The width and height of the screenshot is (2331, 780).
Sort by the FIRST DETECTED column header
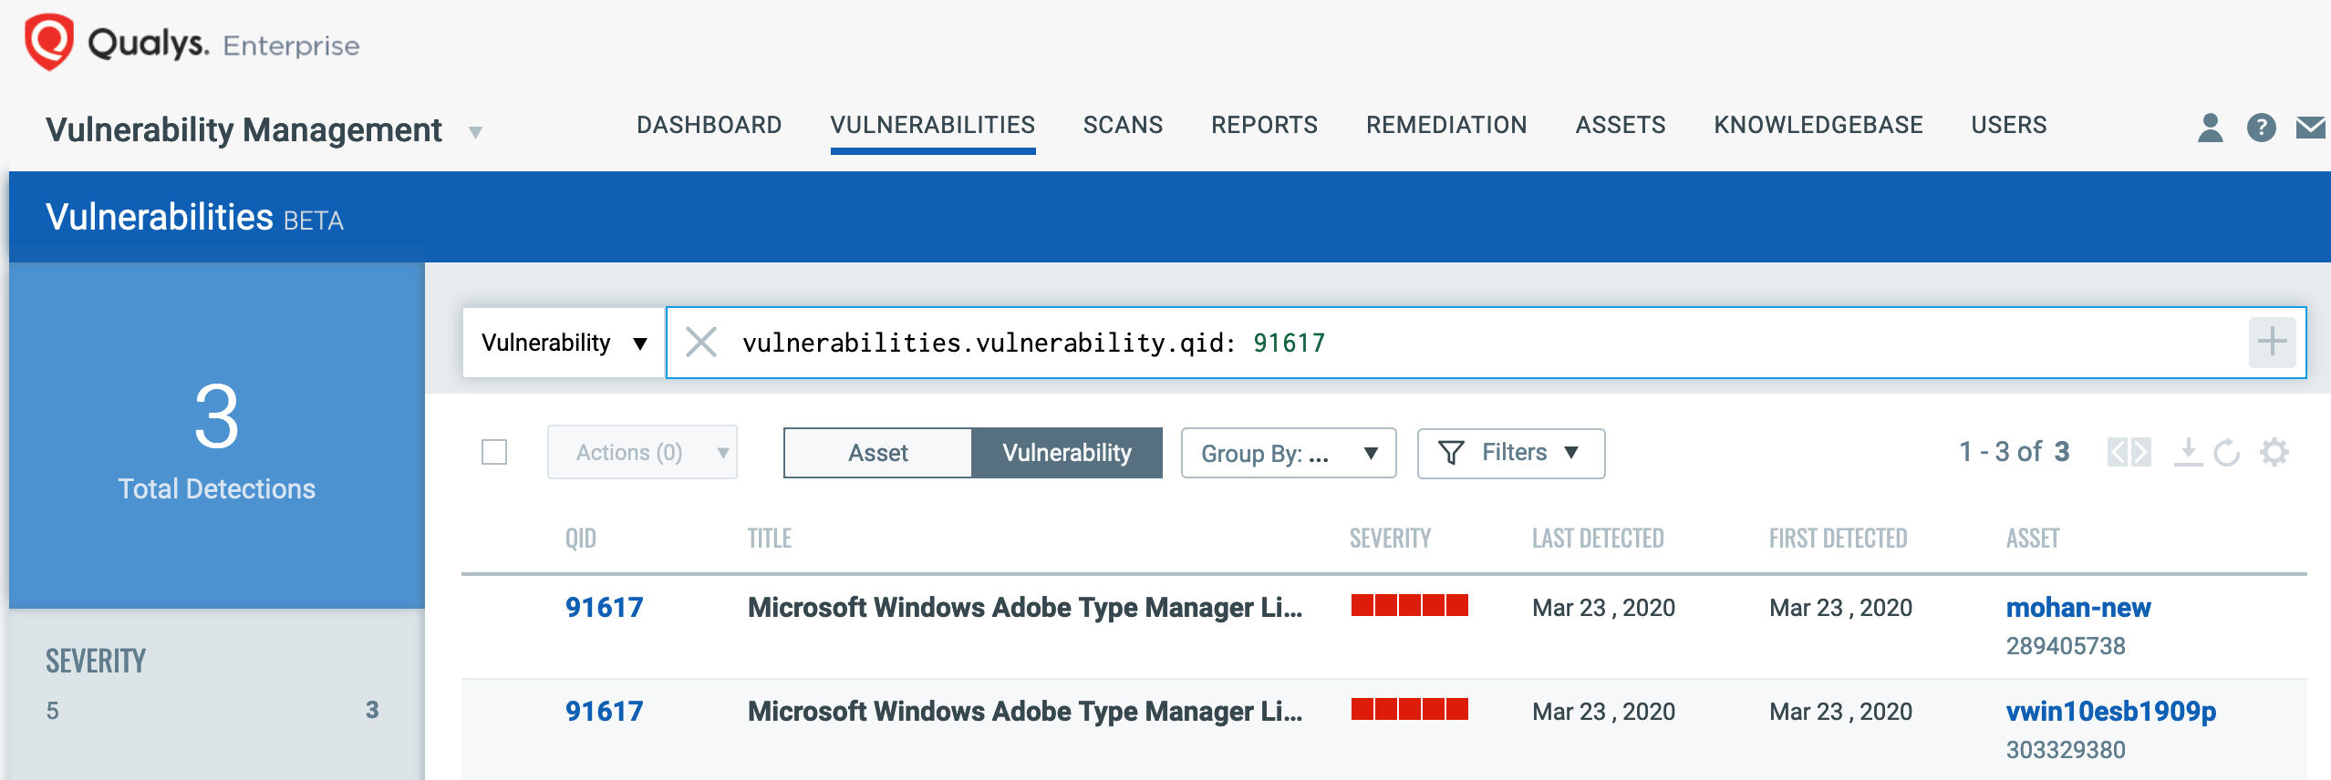pos(1838,539)
